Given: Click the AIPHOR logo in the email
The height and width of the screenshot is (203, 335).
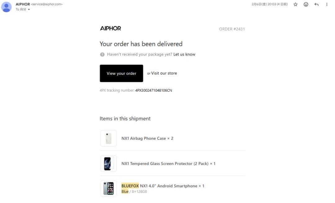Looking at the screenshot, I should (x=110, y=29).
